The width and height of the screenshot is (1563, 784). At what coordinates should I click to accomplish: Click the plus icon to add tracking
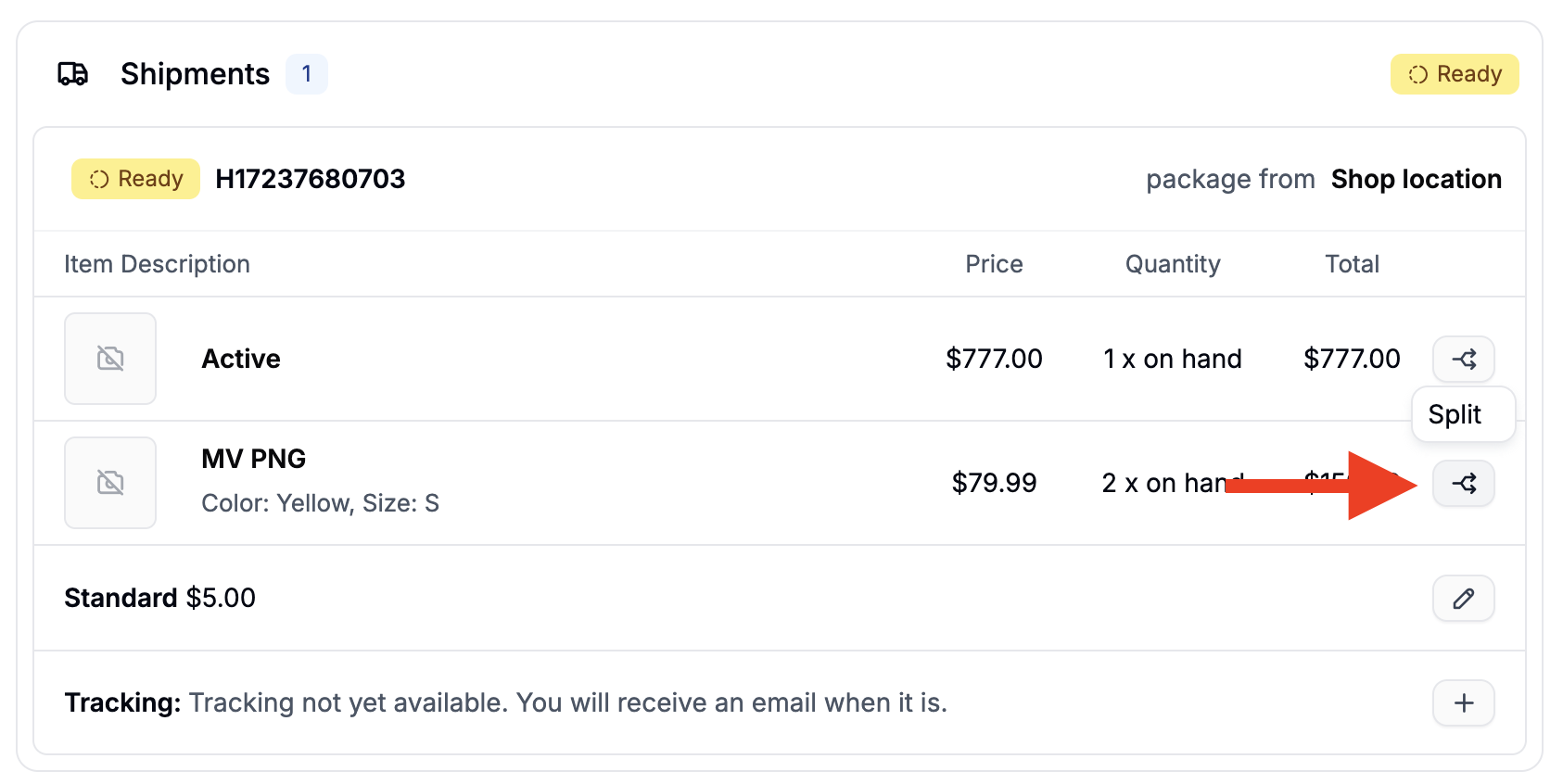point(1463,702)
